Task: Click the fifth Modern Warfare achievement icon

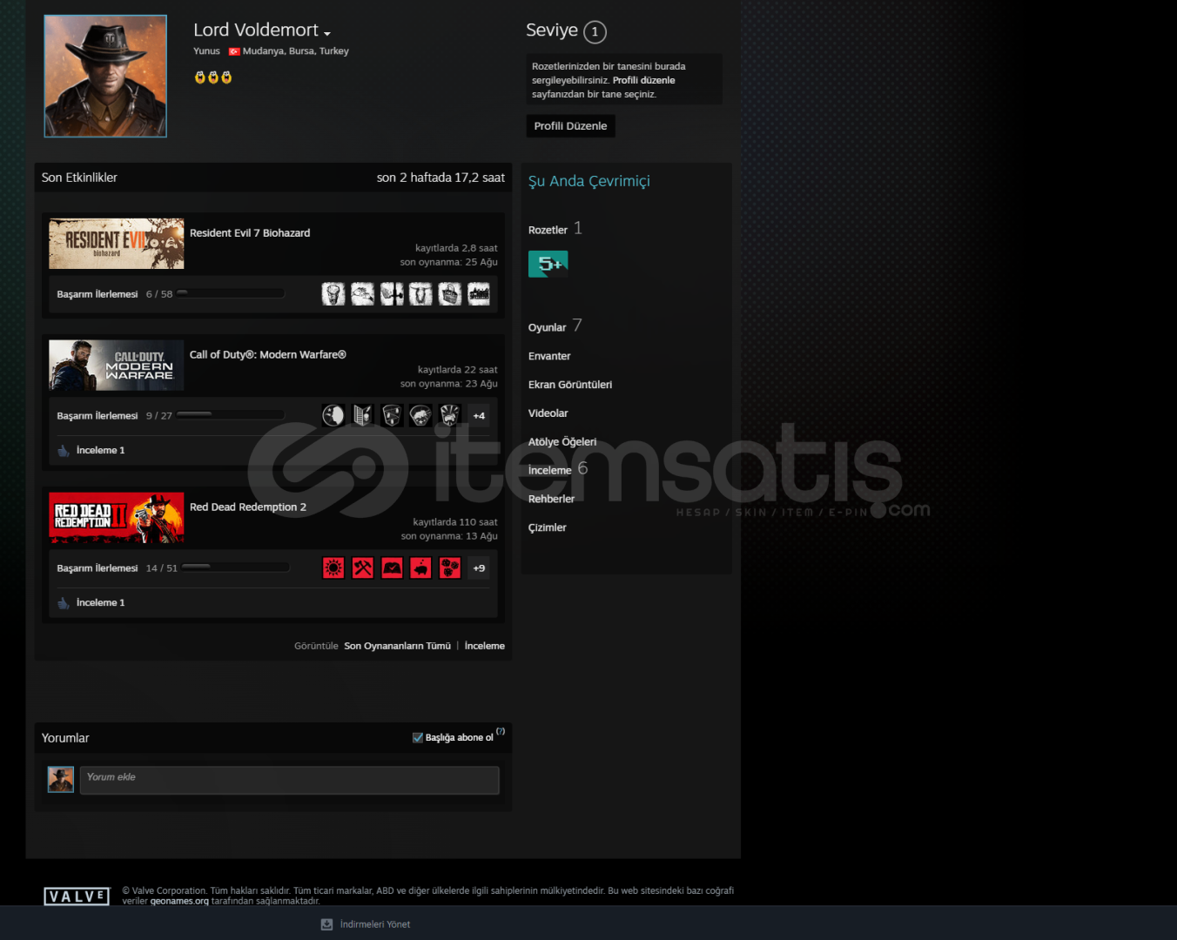Action: coord(450,416)
